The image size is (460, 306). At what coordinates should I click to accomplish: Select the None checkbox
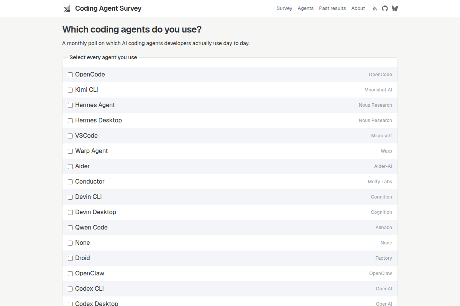71,243
